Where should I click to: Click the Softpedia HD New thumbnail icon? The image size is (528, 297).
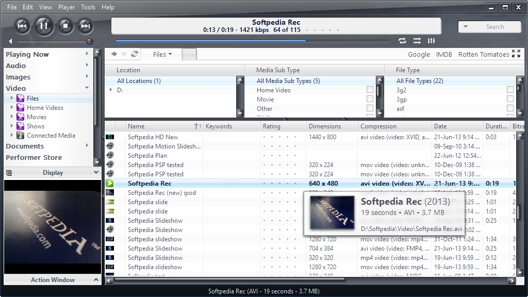click(110, 137)
